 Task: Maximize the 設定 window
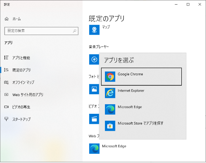coord(188,5)
